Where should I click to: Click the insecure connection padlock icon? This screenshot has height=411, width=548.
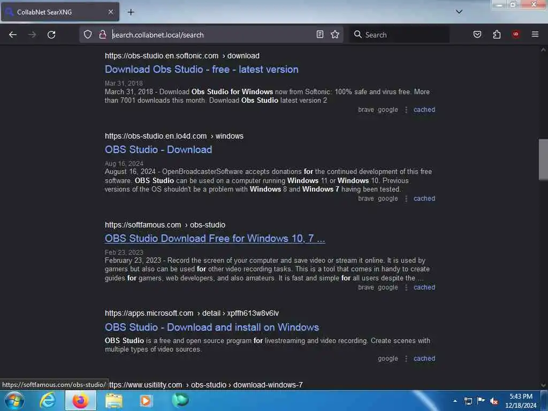pyautogui.click(x=102, y=34)
